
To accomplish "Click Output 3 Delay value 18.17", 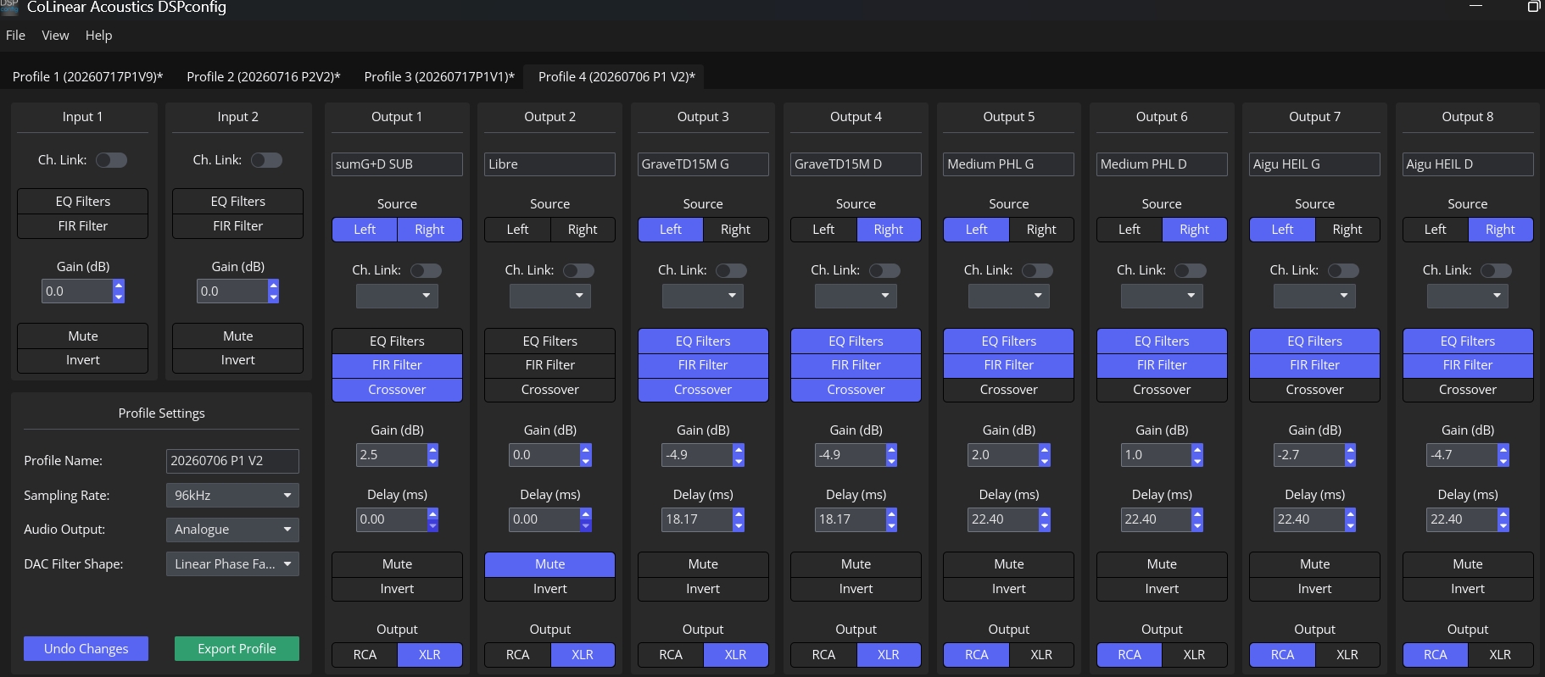I will pyautogui.click(x=697, y=519).
